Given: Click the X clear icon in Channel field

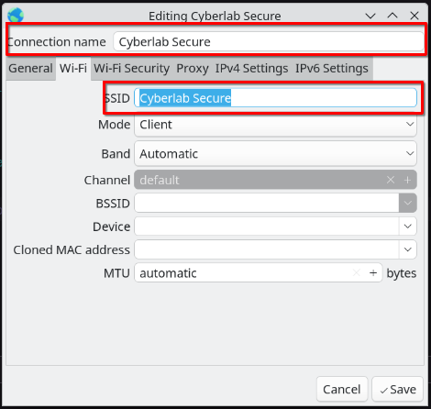Looking at the screenshot, I should click(x=391, y=180).
